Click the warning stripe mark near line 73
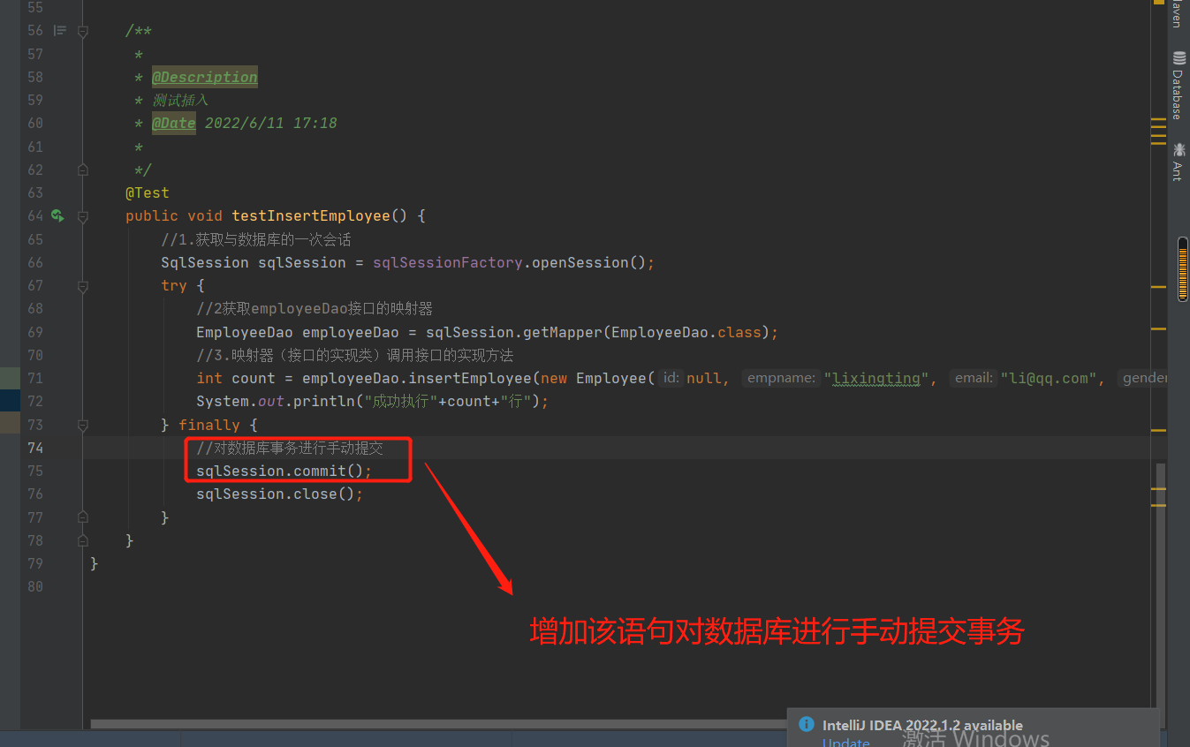This screenshot has width=1190, height=747. pyautogui.click(x=1158, y=430)
